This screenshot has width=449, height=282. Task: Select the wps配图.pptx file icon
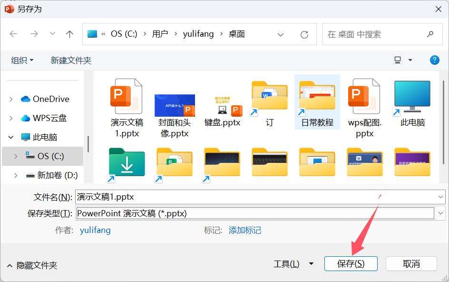364,96
